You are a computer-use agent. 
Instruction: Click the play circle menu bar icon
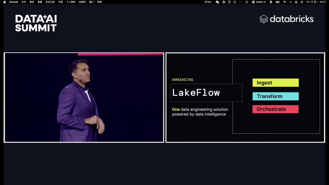[x=247, y=2]
